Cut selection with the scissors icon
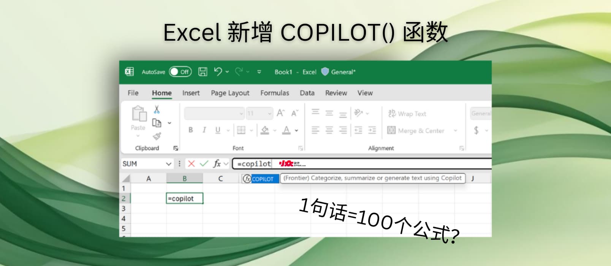This screenshot has height=266, width=611. pyautogui.click(x=157, y=109)
